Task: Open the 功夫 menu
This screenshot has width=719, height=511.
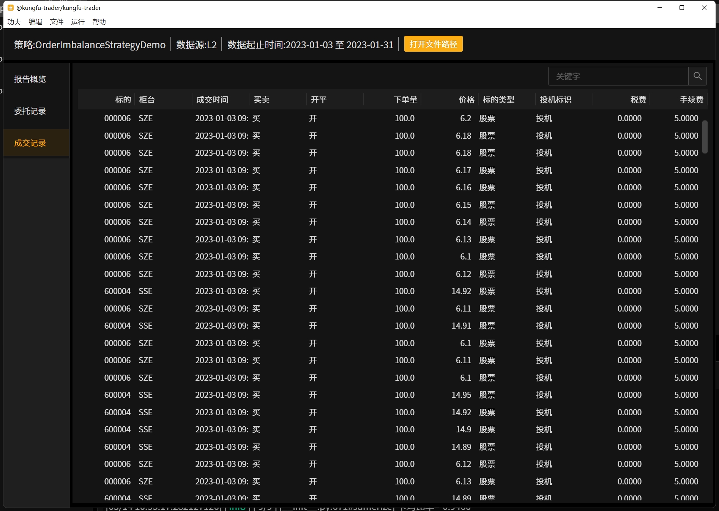Action: click(14, 22)
